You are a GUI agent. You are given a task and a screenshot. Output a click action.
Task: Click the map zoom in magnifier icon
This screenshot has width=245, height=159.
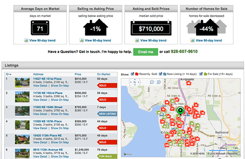(x=159, y=82)
